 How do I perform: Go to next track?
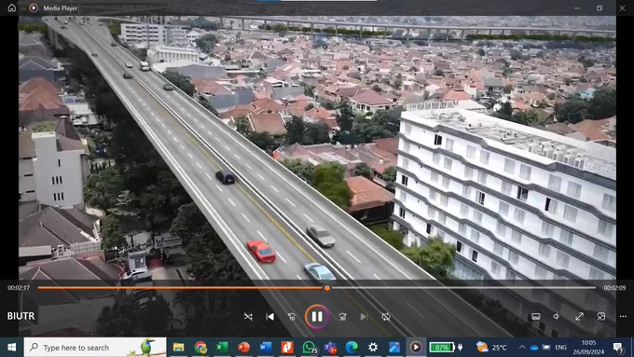(x=365, y=317)
